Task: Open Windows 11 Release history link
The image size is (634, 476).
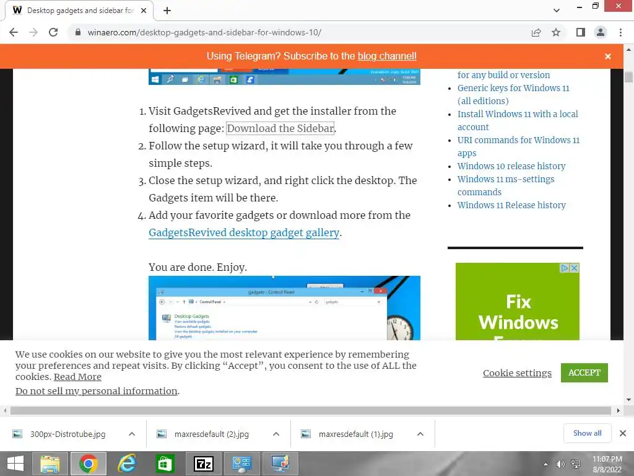Action: coord(511,205)
